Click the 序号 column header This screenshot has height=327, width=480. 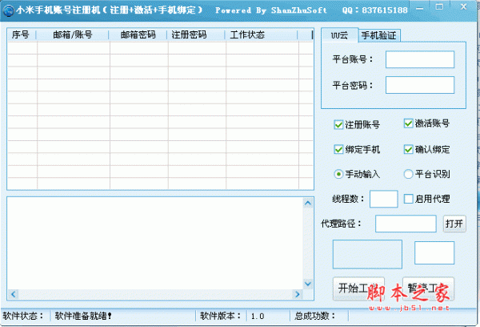tap(21, 34)
